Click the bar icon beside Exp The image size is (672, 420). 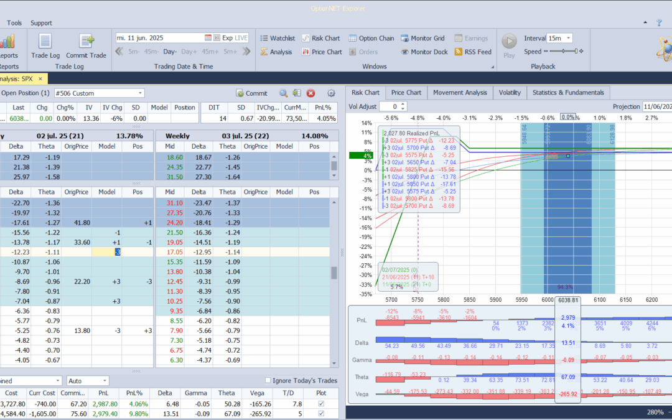coord(217,38)
